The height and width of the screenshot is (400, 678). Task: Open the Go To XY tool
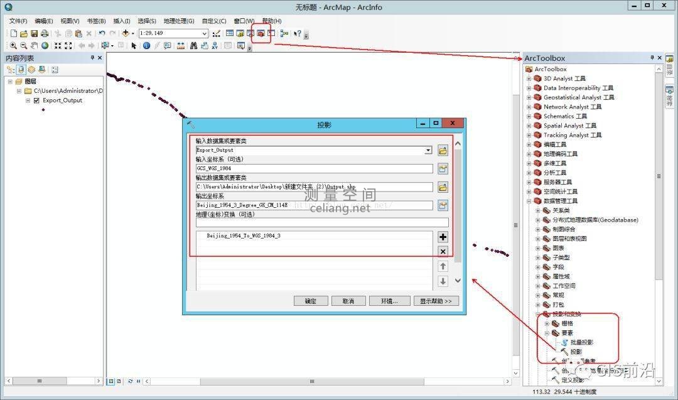(x=215, y=45)
